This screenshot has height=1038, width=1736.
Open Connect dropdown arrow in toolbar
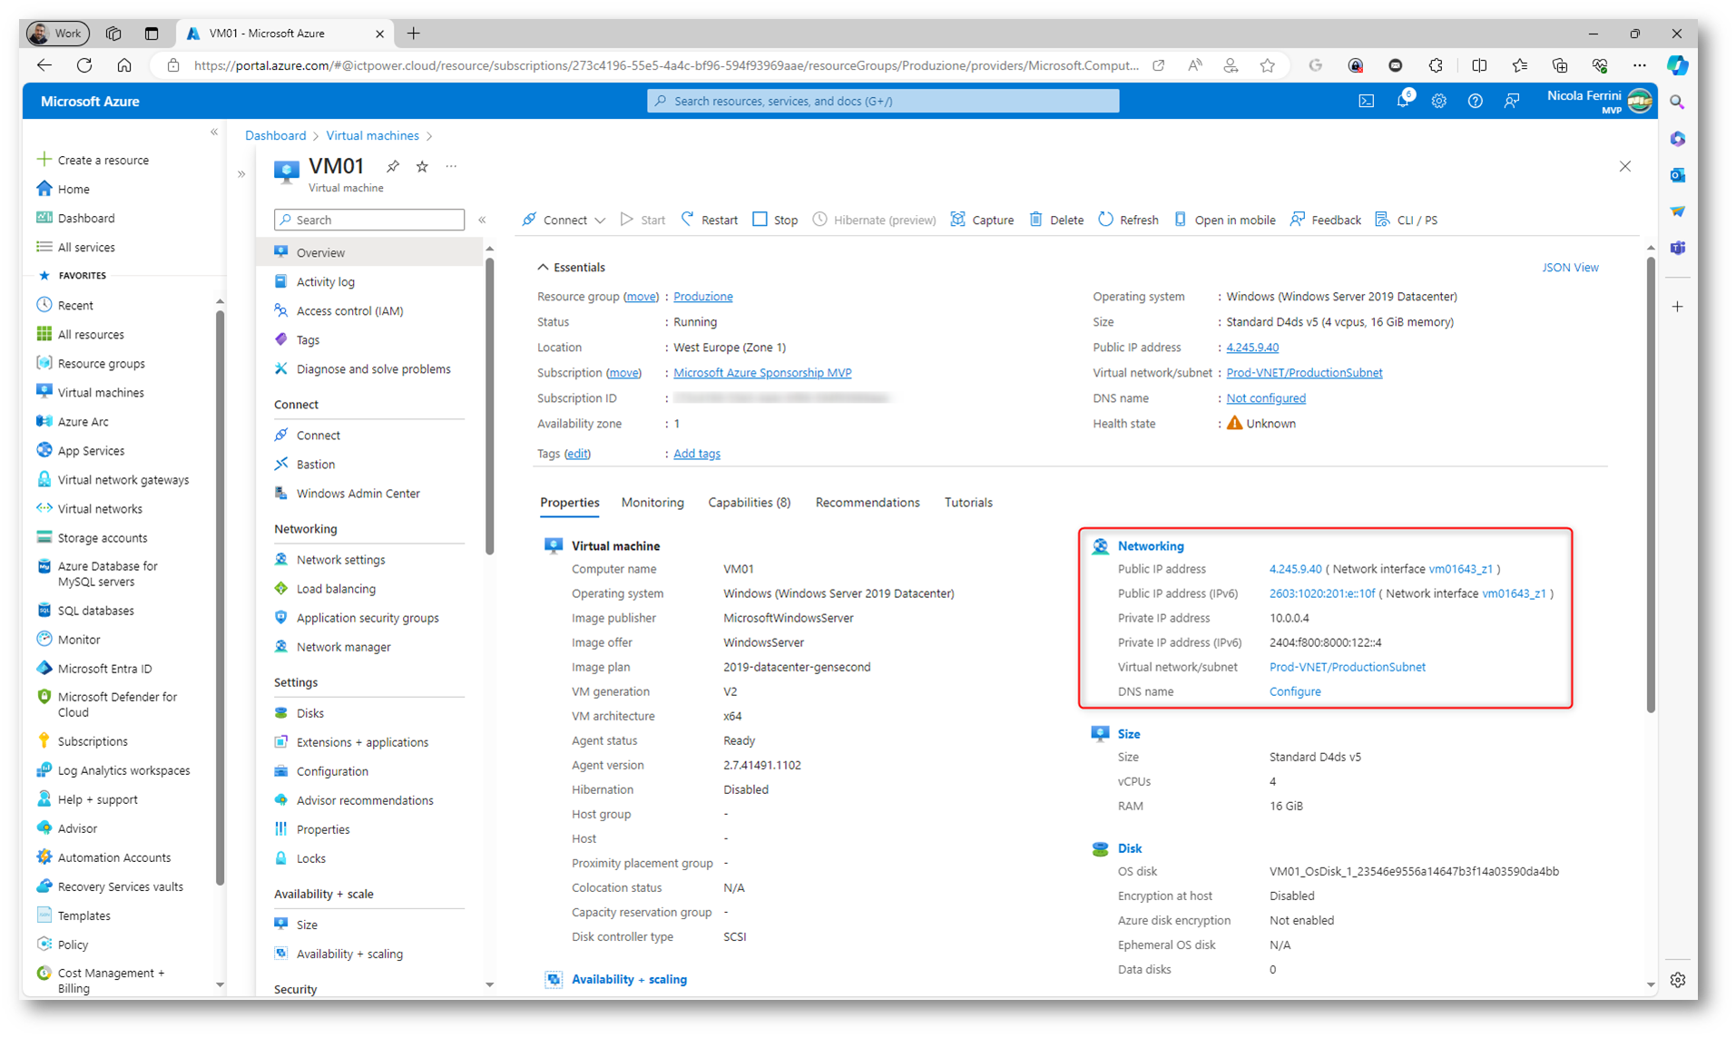pyautogui.click(x=600, y=220)
